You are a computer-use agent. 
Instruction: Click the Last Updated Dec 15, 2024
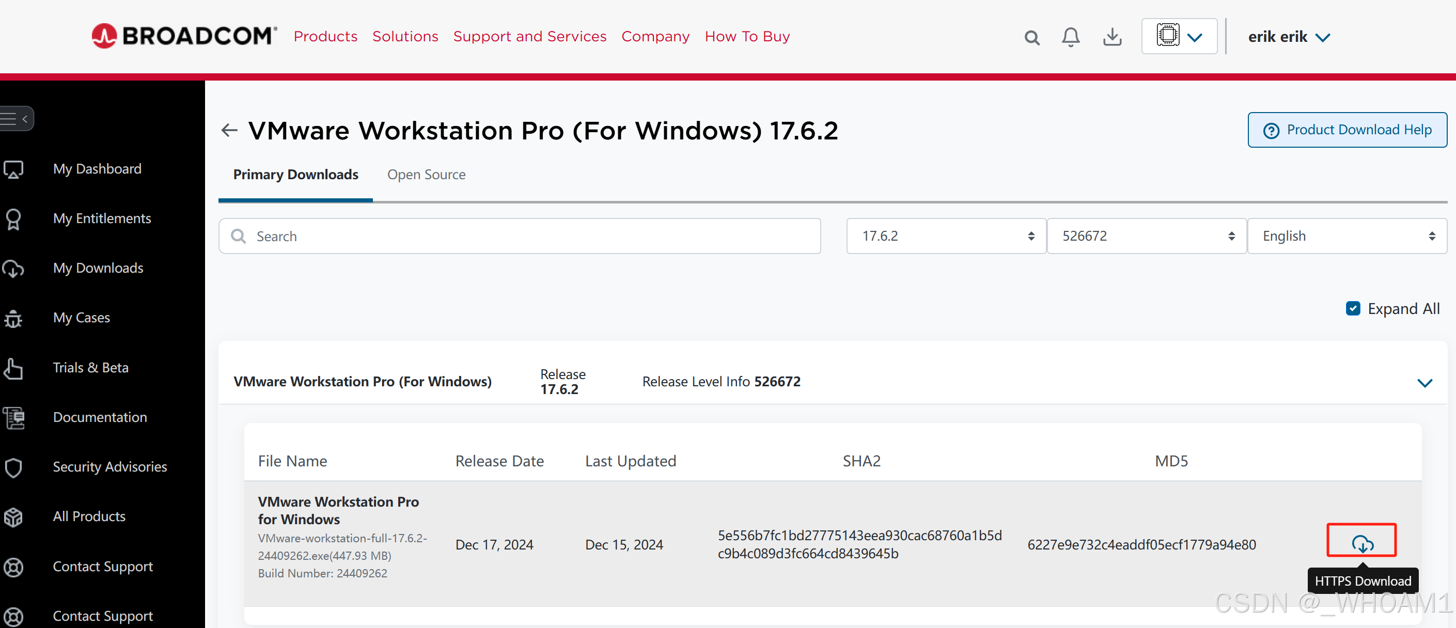click(624, 545)
